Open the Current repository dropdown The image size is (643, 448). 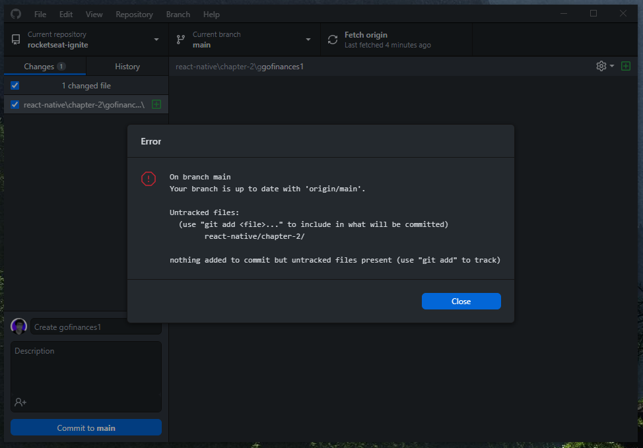(x=156, y=40)
